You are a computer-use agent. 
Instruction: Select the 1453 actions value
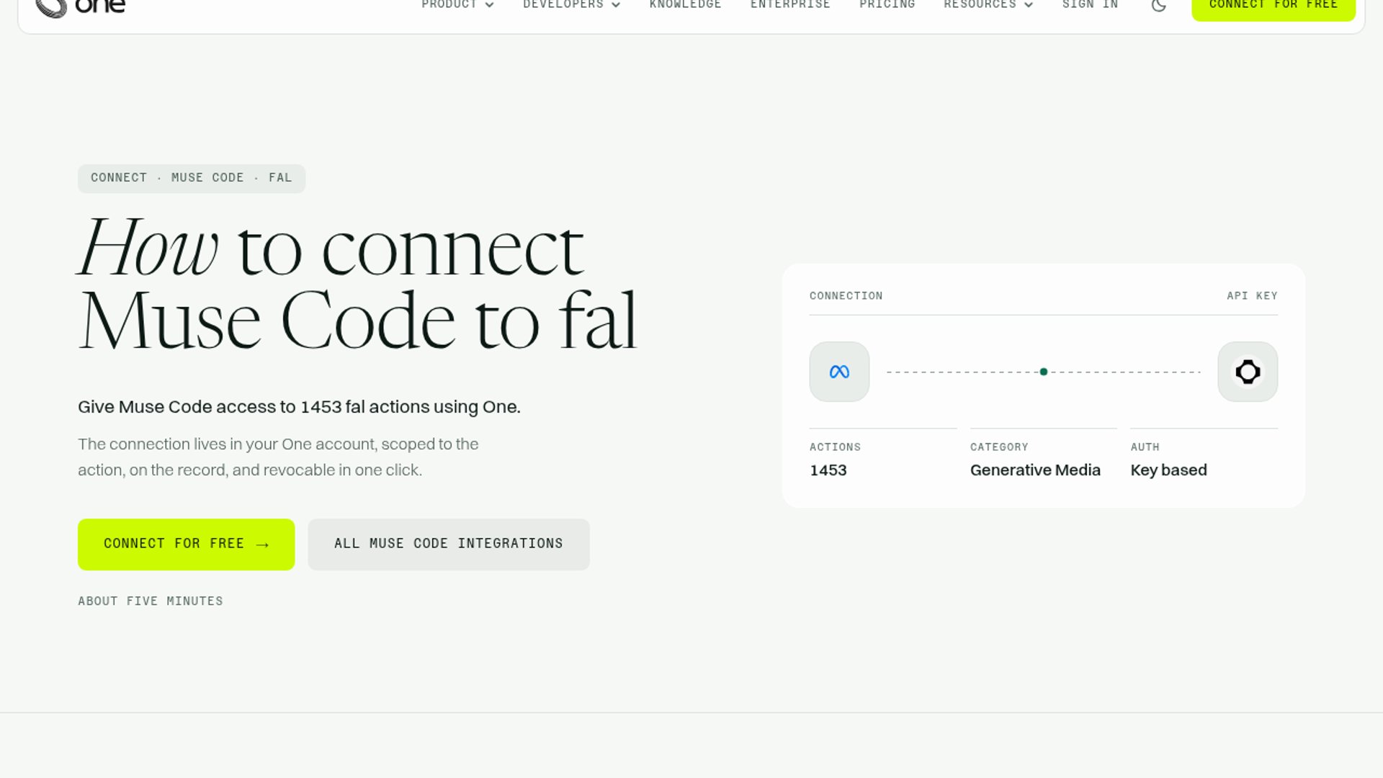[828, 470]
